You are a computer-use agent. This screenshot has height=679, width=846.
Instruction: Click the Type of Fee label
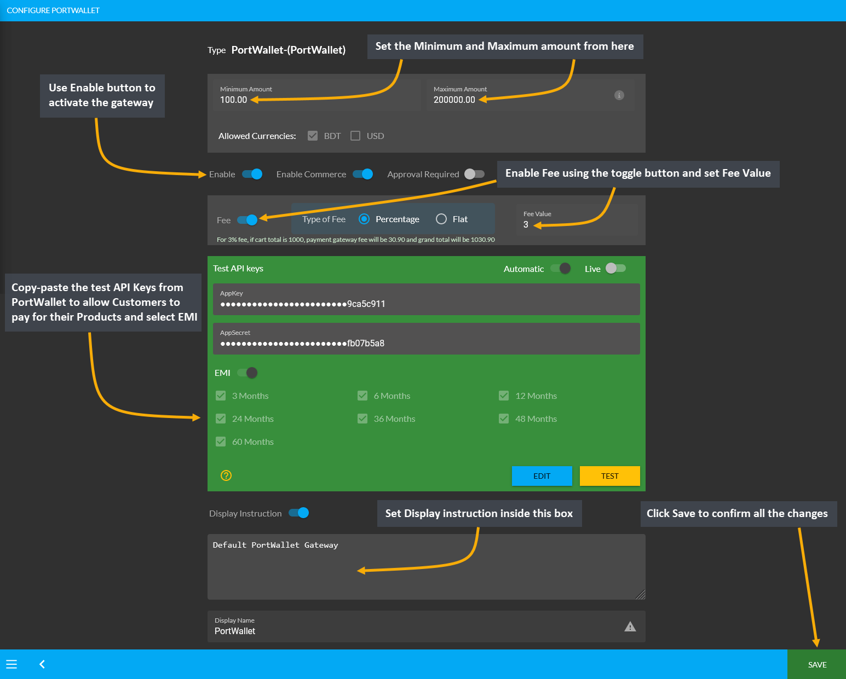324,219
